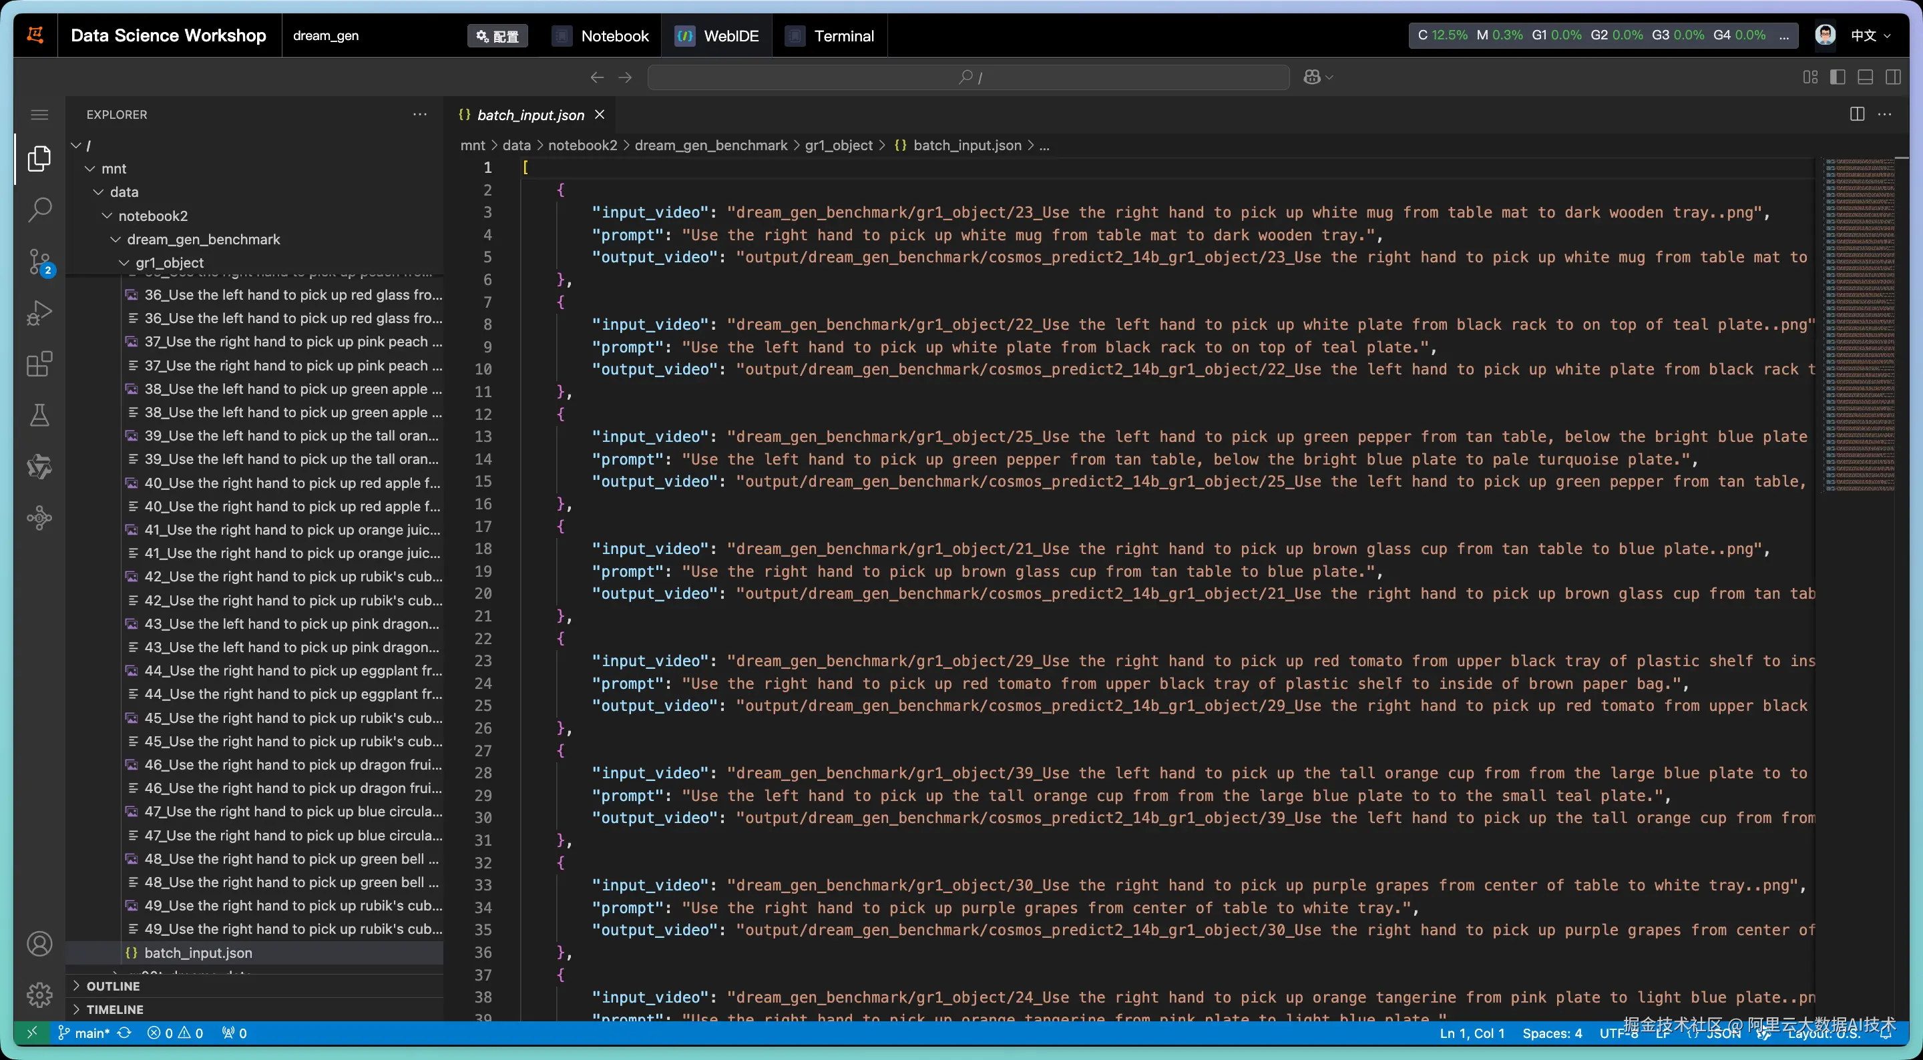The width and height of the screenshot is (1923, 1060).
Task: Click Spaces: 4 indentation in status bar
Action: coord(1552,1033)
